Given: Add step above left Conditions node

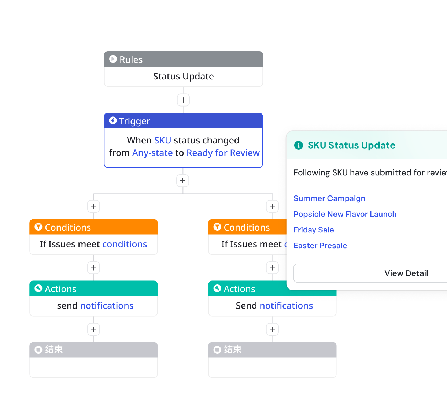Looking at the screenshot, I should (x=93, y=206).
